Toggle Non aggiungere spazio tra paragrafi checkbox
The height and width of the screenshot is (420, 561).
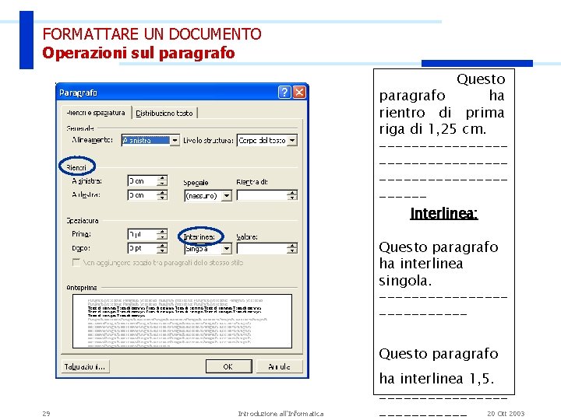(x=76, y=263)
